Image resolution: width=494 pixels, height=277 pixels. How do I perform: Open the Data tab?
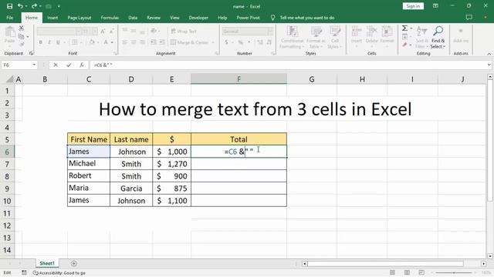point(133,18)
